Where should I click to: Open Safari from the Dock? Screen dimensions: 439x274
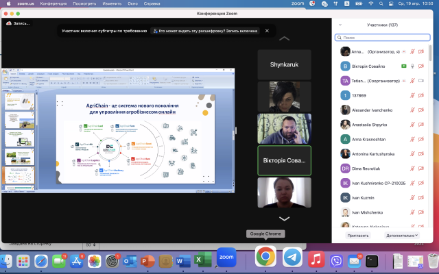tap(41, 261)
